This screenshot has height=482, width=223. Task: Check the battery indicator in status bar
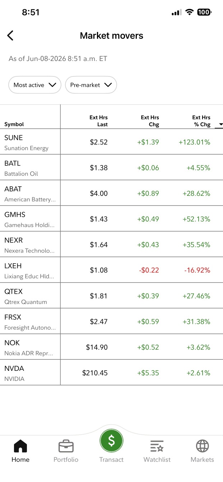204,12
